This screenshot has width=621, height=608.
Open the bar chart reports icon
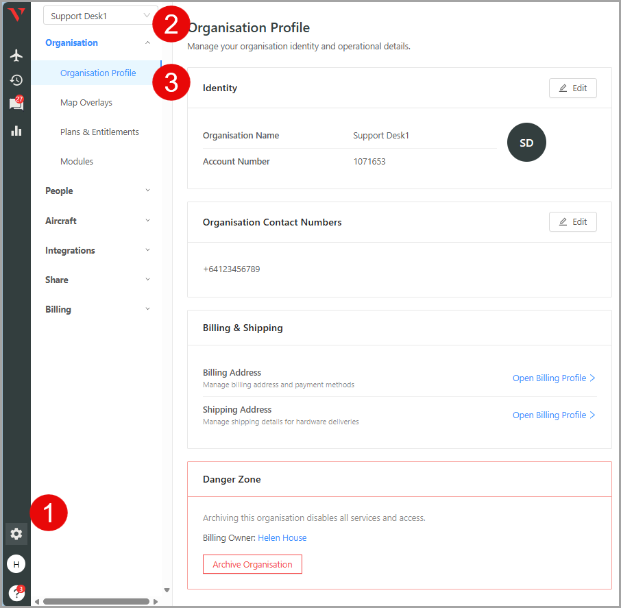coord(16,131)
